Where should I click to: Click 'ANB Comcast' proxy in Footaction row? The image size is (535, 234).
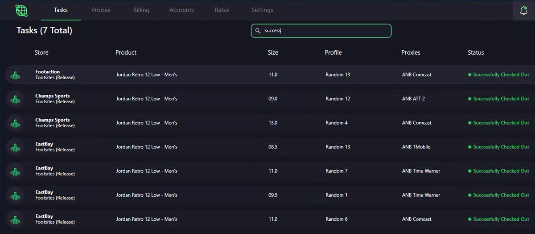click(416, 75)
